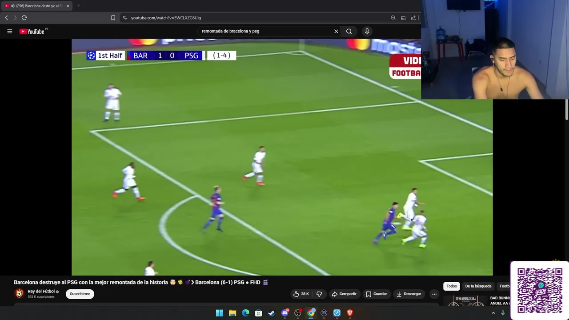
Task: Download the video with Descargar
Action: 409,294
